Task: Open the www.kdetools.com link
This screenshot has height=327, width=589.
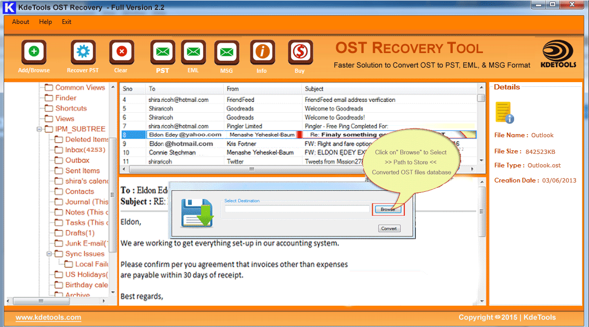Action: coord(48,317)
